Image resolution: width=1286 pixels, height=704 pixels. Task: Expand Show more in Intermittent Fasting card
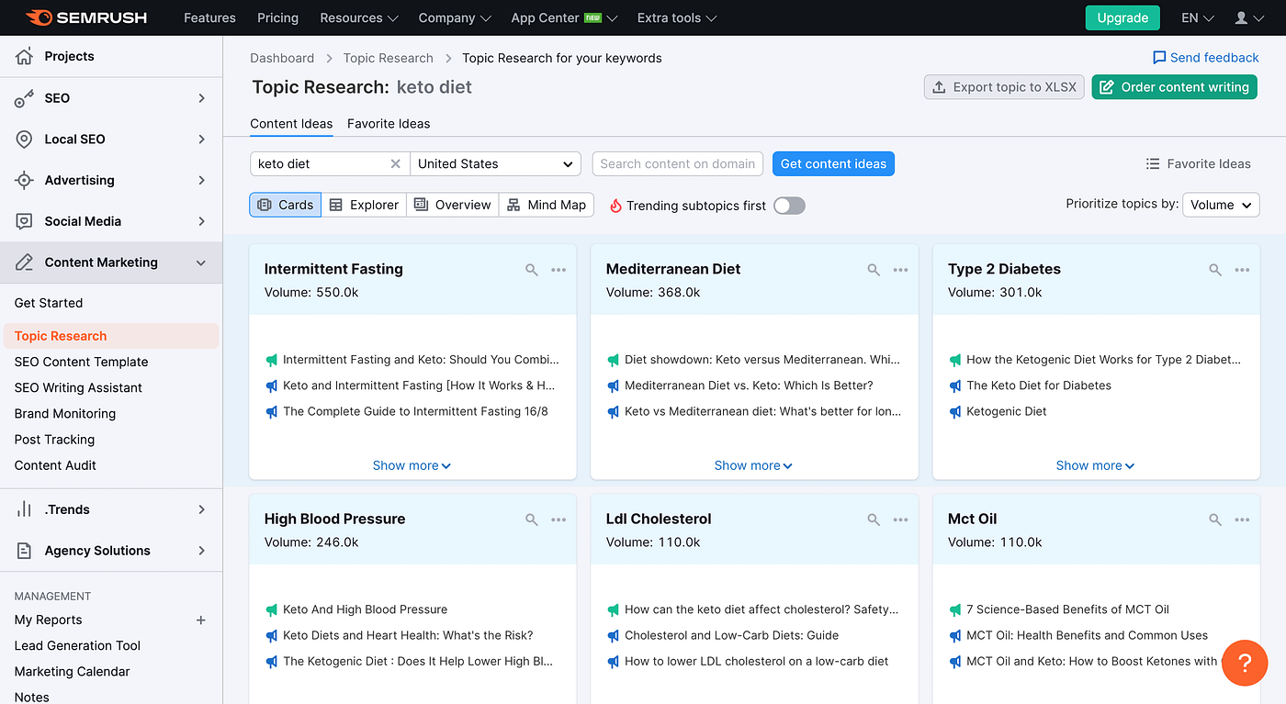[412, 465]
